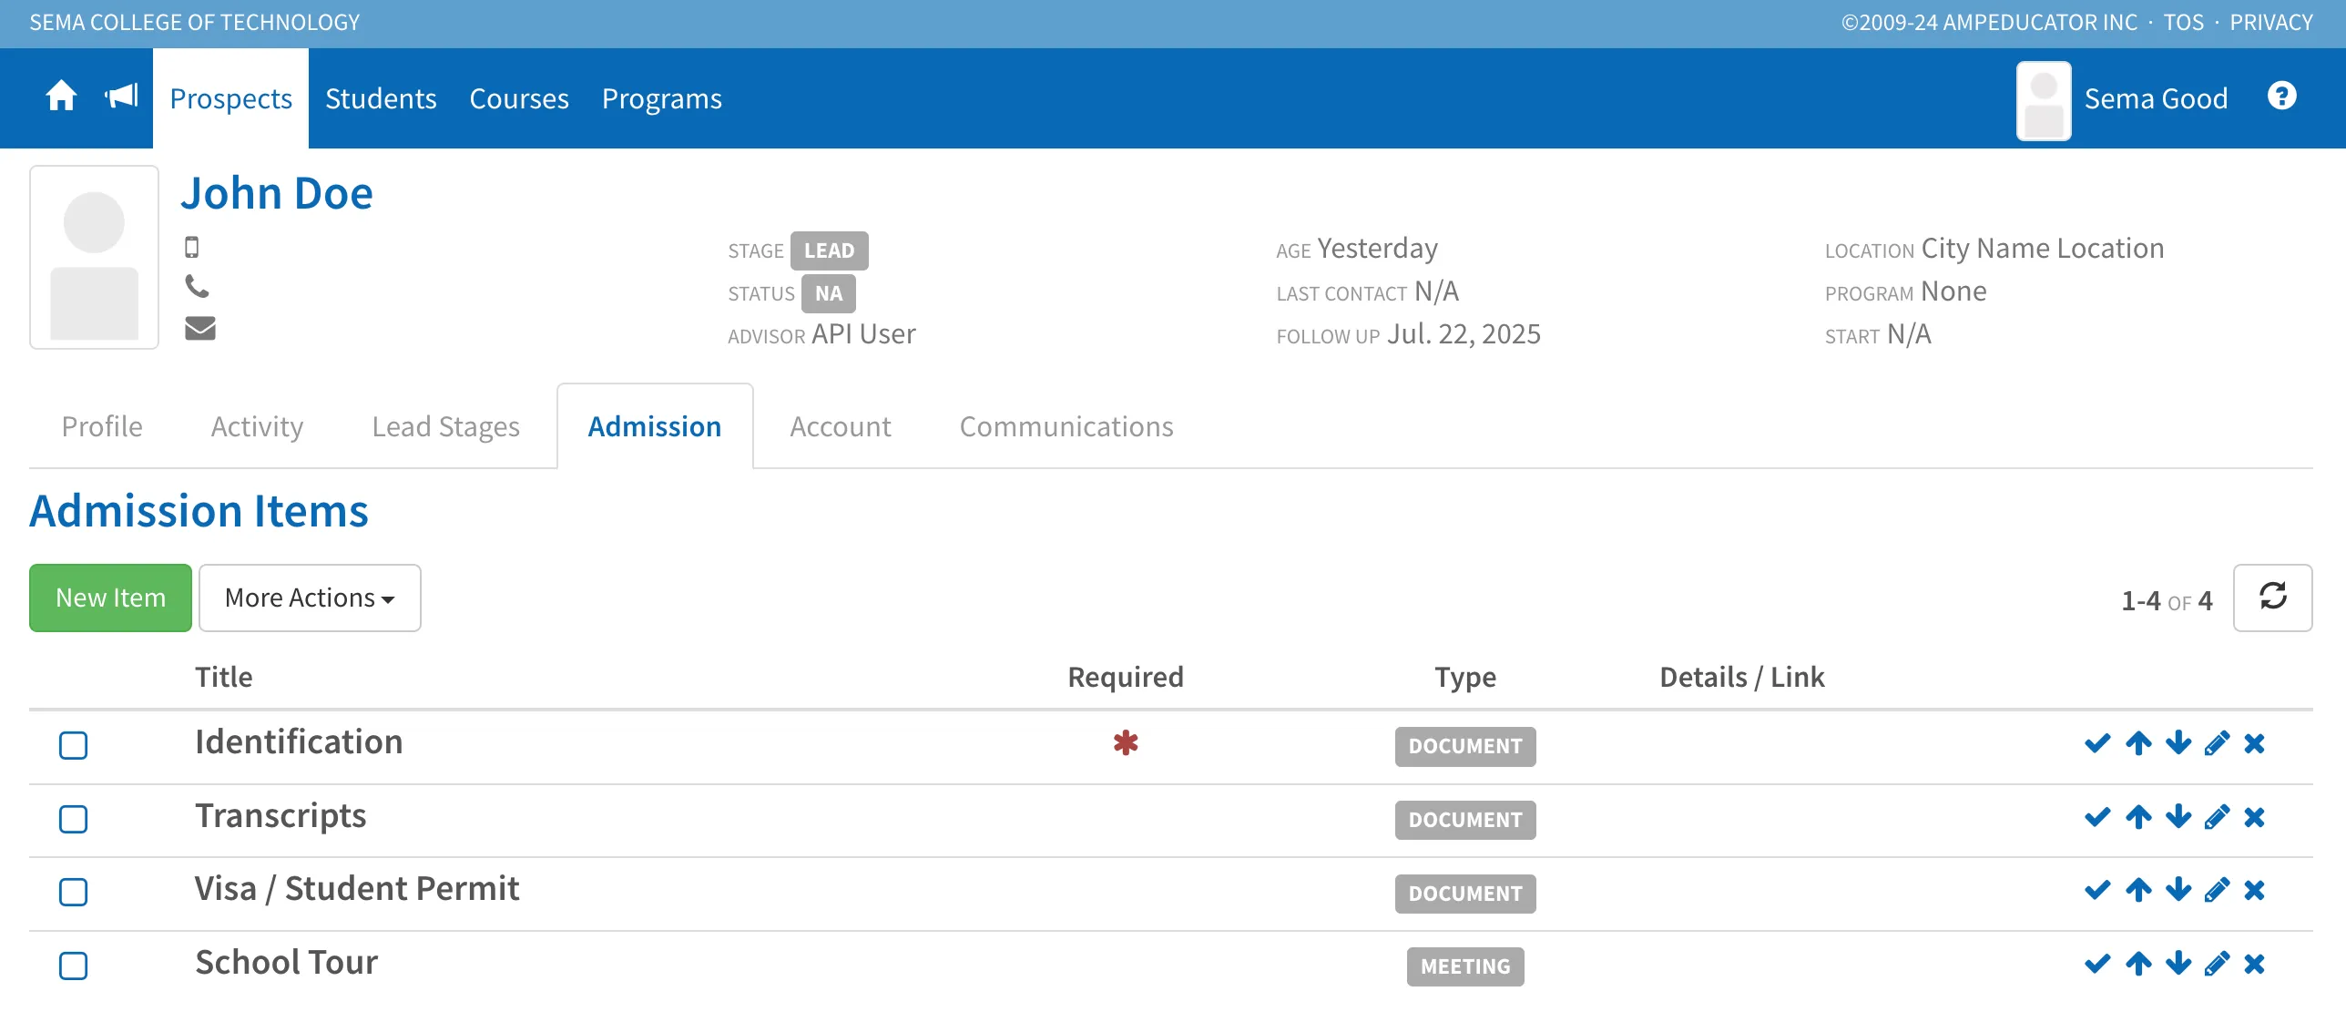This screenshot has height=1022, width=2346.
Task: Edit the School Tour item
Action: click(x=2217, y=964)
